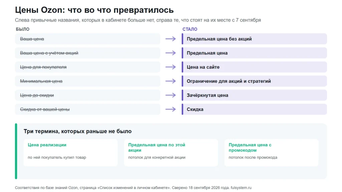Click the "Скидка" row on the right
This screenshot has width=342, height=192.
tap(254, 109)
